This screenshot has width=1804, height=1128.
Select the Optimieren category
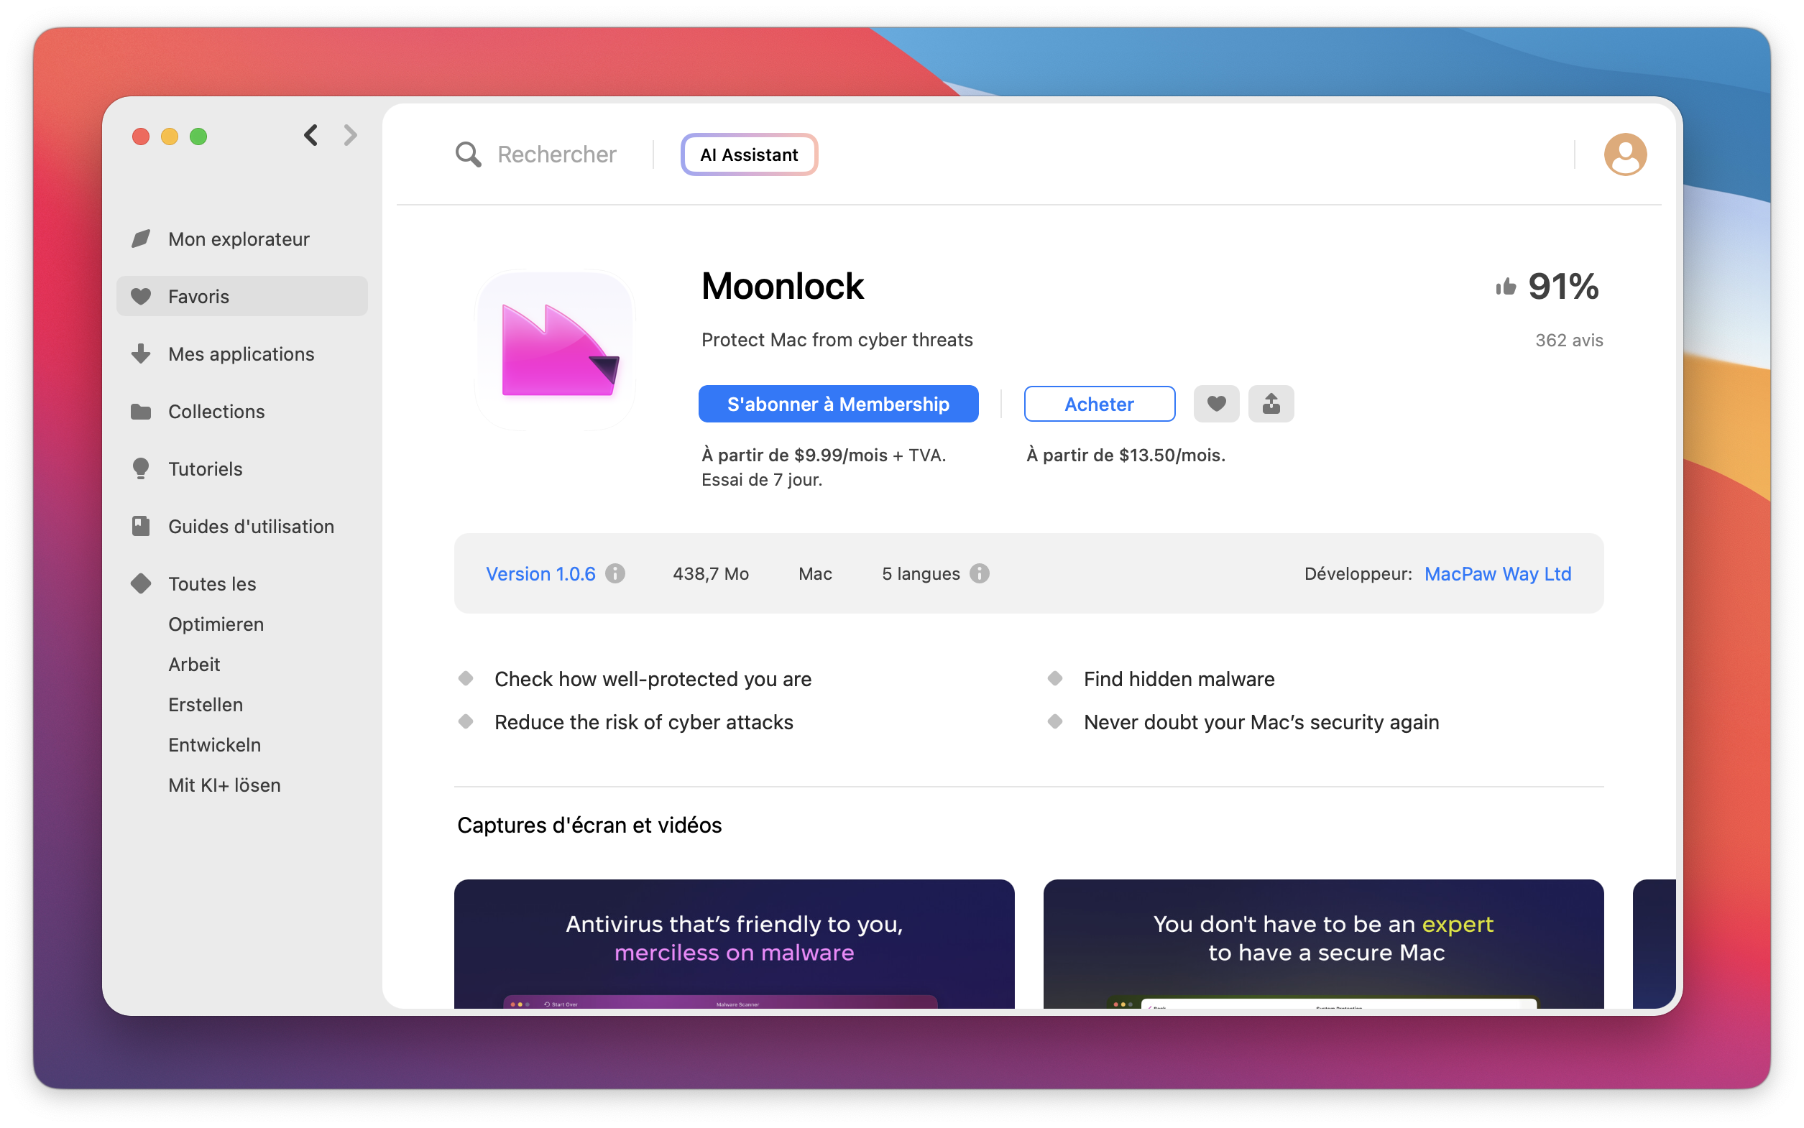click(216, 624)
